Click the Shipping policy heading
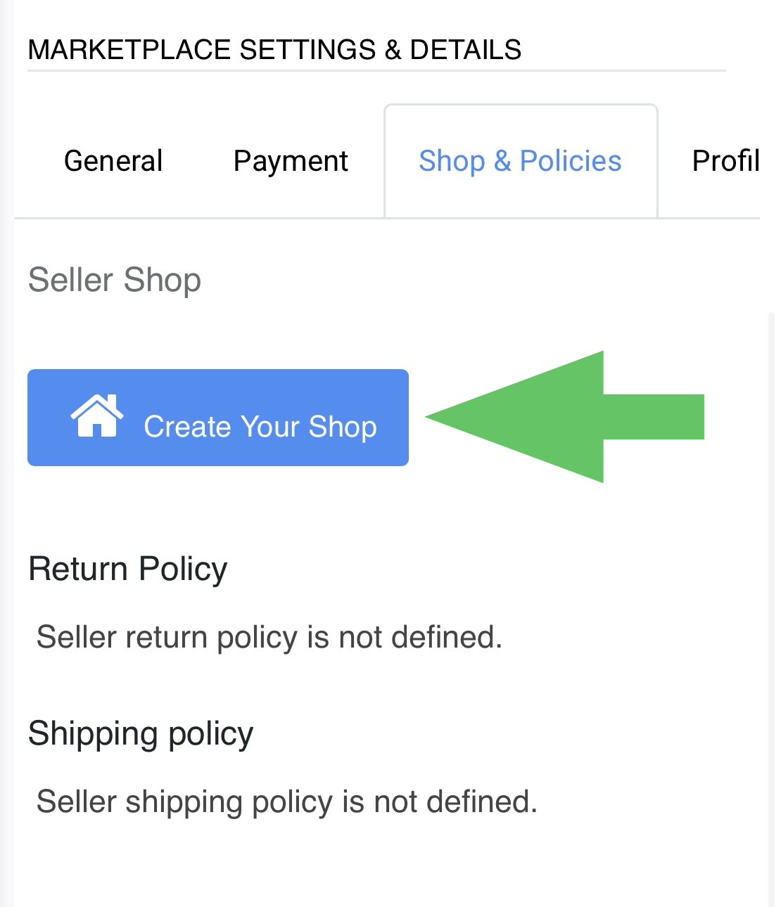The image size is (781, 907). (141, 733)
